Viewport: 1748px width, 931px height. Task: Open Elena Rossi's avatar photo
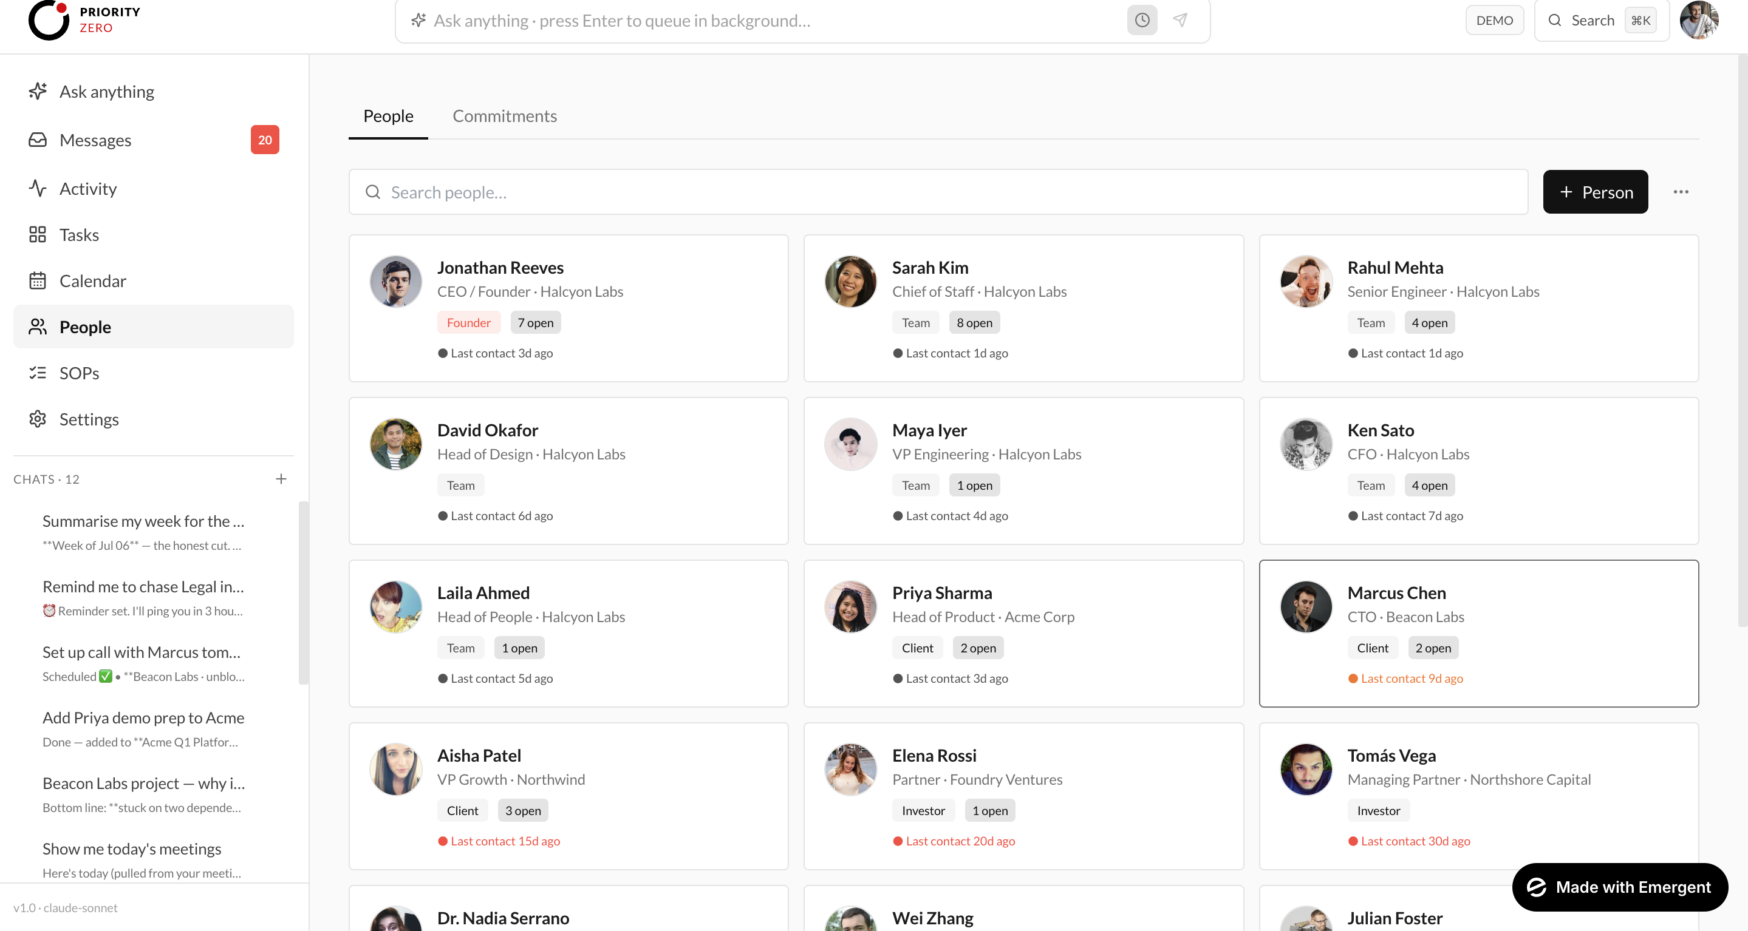(x=850, y=769)
